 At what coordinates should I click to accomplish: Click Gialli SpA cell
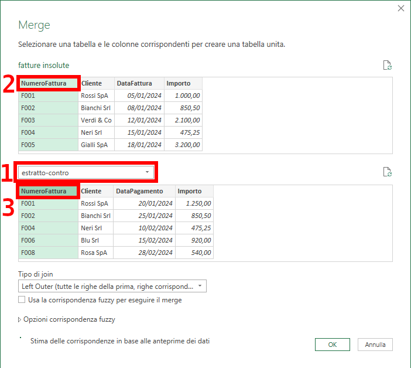[x=96, y=145]
